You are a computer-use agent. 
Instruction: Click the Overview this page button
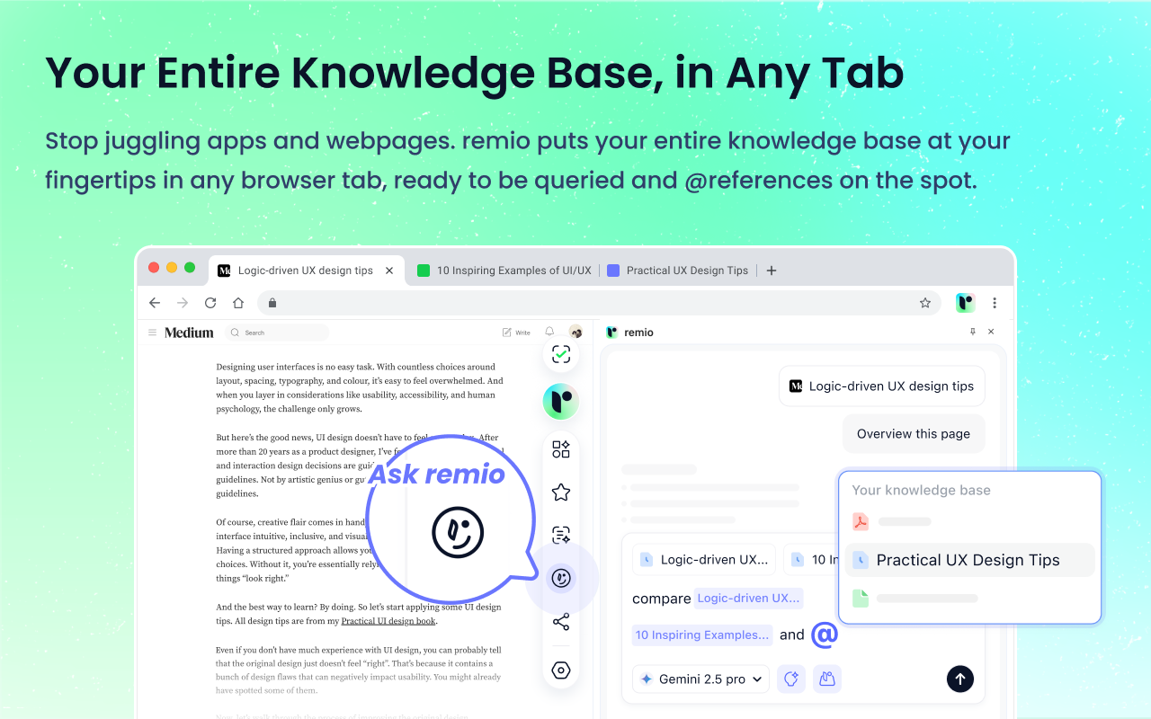[x=914, y=433]
